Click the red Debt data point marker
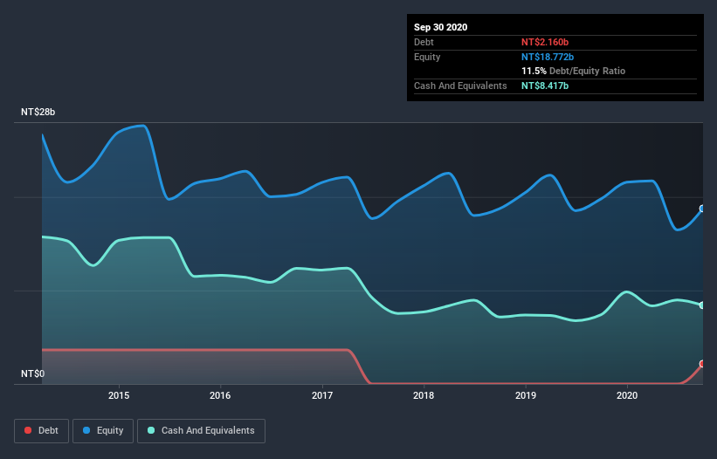This screenshot has width=717, height=459. 702,364
